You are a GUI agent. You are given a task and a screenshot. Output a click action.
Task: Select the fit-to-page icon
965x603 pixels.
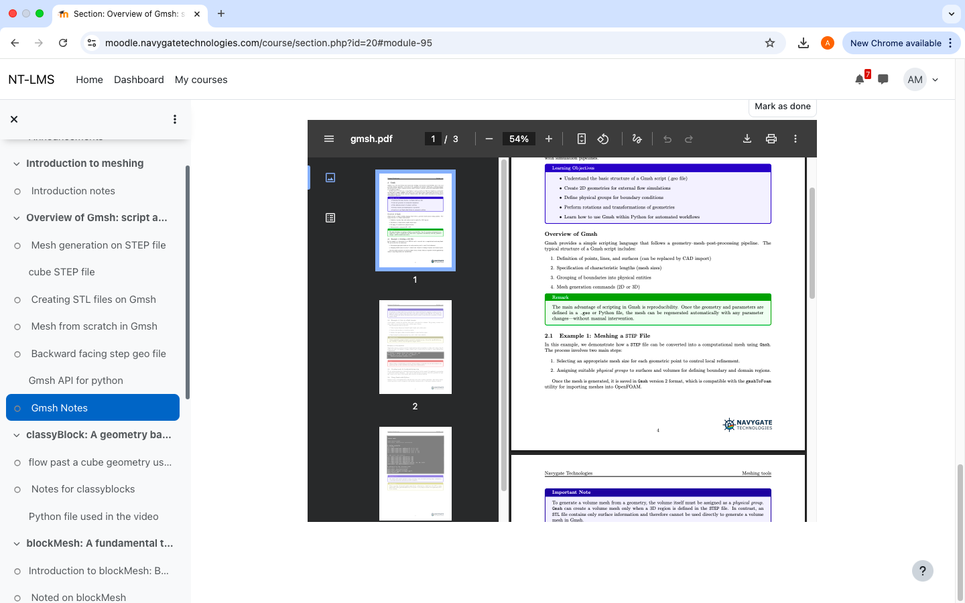click(580, 139)
